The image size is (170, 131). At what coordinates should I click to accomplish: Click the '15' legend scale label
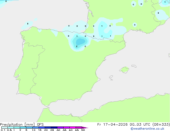pyautogui.click(x=40, y=130)
